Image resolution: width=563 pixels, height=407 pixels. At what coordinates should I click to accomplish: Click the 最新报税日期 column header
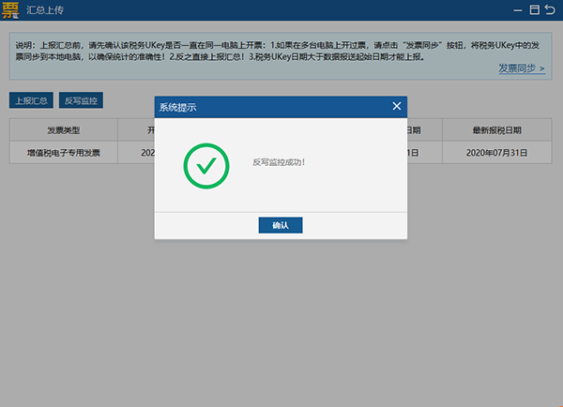coord(495,129)
